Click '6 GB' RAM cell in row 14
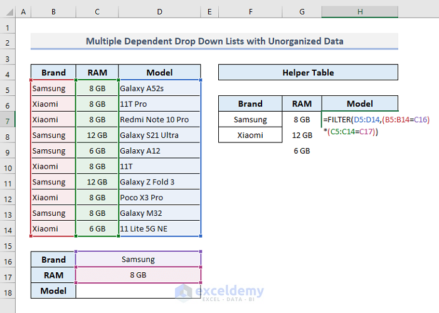Image resolution: width=439 pixels, height=313 pixels. tap(97, 229)
